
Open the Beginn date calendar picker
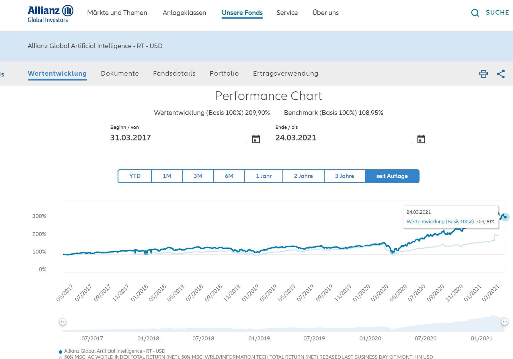(256, 139)
